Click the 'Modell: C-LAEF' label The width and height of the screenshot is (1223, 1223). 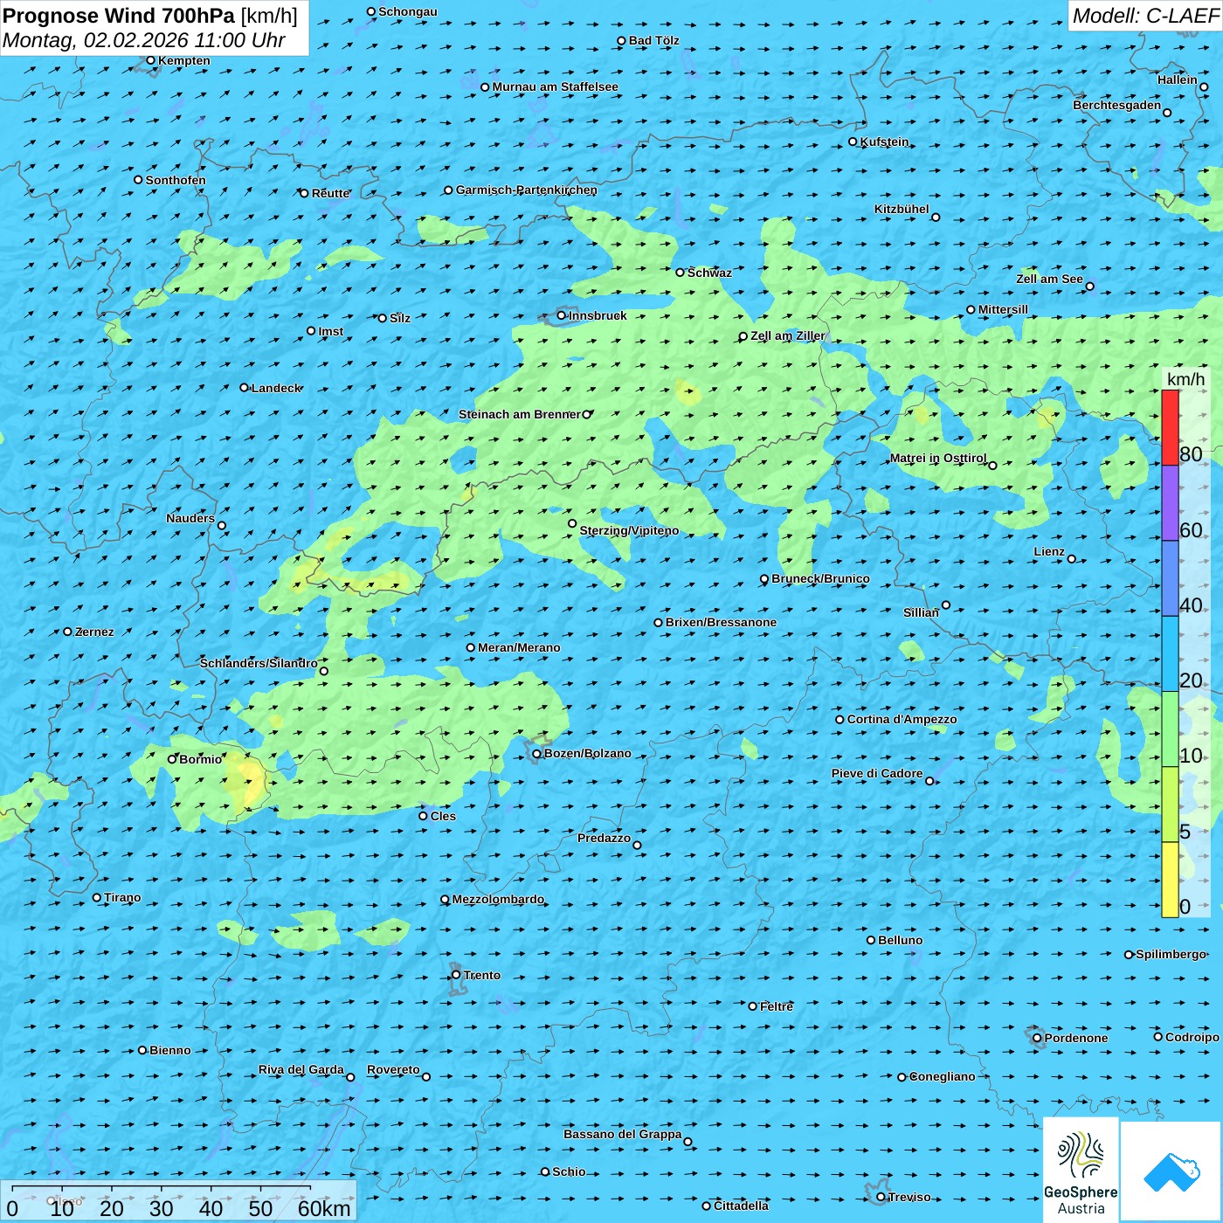pyautogui.click(x=1145, y=16)
